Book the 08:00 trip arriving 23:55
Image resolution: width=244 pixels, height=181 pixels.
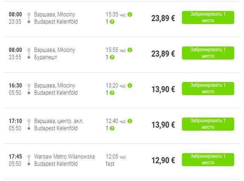[x=208, y=53]
